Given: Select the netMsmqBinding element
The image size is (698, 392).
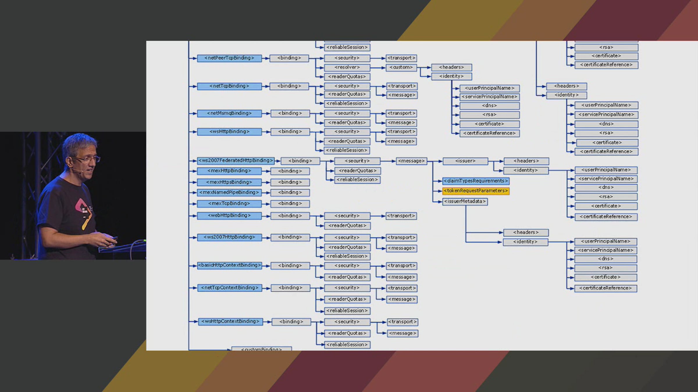Looking at the screenshot, I should [x=229, y=113].
